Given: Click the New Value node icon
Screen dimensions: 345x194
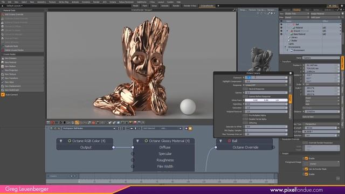Looking at the screenshot, I should pos(3,82).
